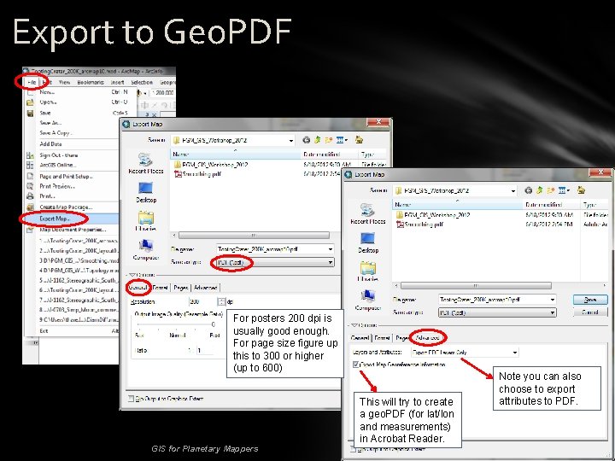This screenshot has height=461, width=615.
Task: Toggle Export Map Georeference Information checkbox
Action: coord(355,365)
